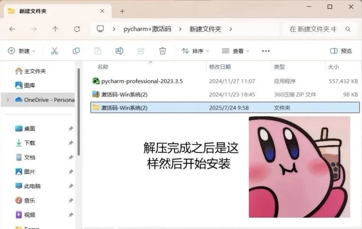This screenshot has width=362, height=229.
Task: Refresh the folder view
Action: 77,29
